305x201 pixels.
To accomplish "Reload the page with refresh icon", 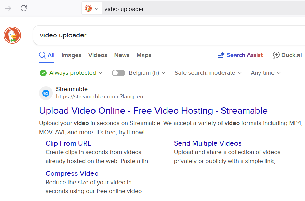I will coord(24,8).
